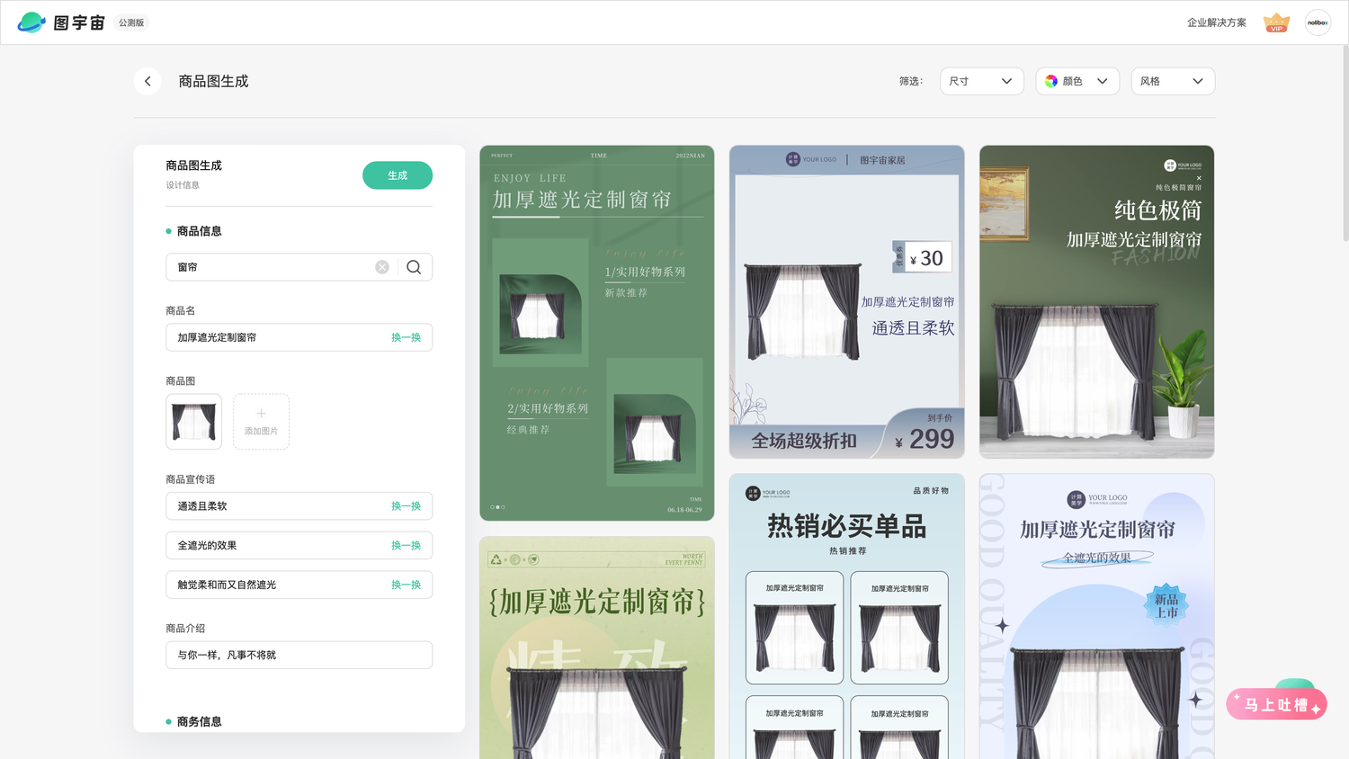Clear the 窗帘 search field
1349x759 pixels.
[382, 267]
